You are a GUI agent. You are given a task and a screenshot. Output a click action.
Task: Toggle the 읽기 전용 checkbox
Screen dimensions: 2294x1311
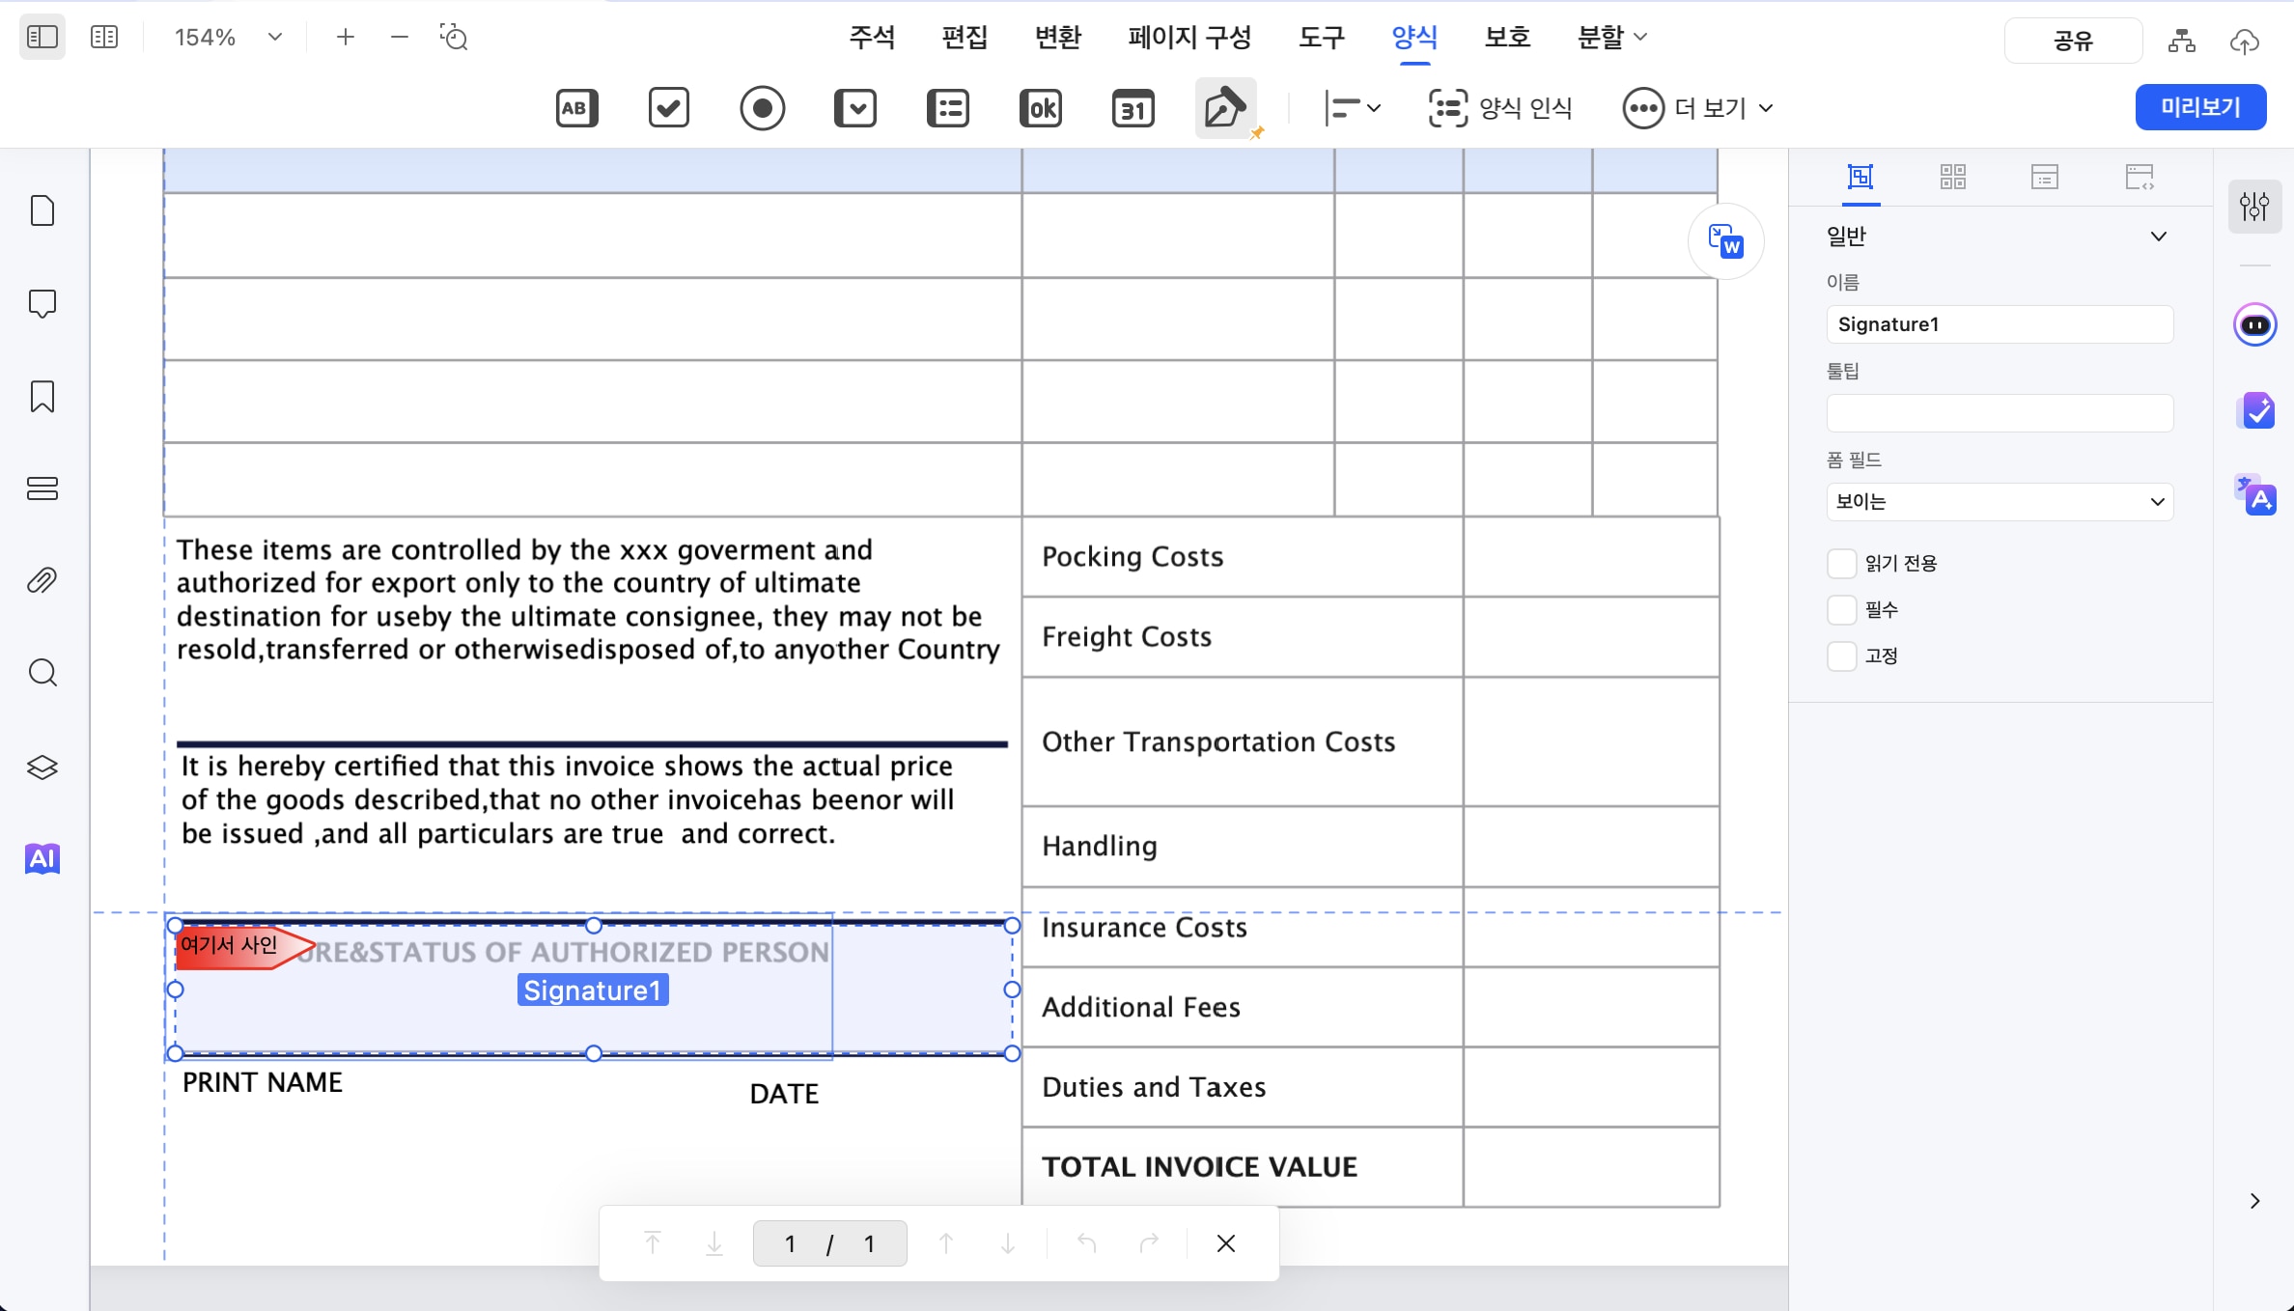pyautogui.click(x=1841, y=563)
